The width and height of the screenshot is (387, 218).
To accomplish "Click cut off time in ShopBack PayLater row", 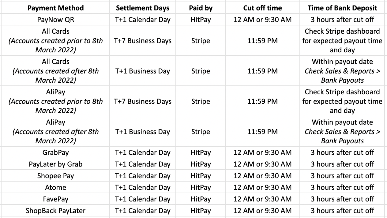I will click(x=262, y=211).
